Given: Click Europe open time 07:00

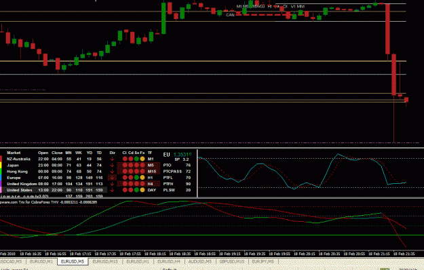Looking at the screenshot, I should (43, 178).
